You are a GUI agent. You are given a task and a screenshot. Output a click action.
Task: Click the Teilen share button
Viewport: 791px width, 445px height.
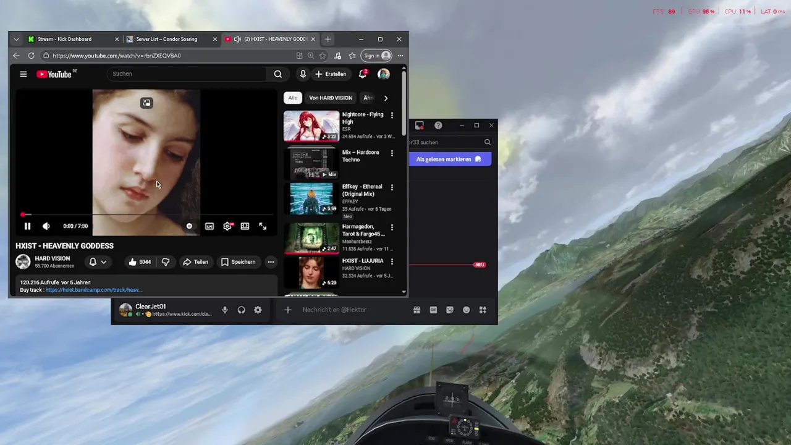[x=195, y=262]
